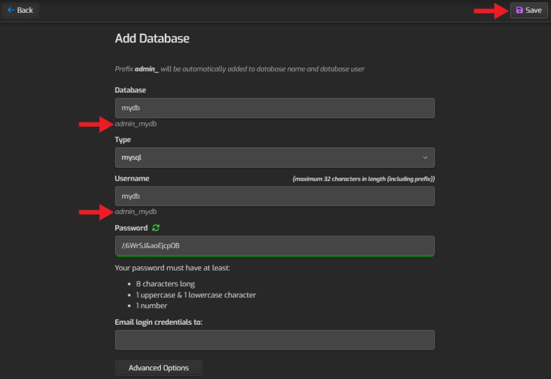The height and width of the screenshot is (379, 551).
Task: Click the floppy disk icon on Save button
Action: [x=519, y=10]
